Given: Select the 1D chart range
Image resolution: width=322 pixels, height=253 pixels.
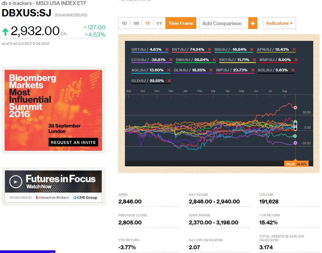Looking at the screenshot, I should [124, 23].
